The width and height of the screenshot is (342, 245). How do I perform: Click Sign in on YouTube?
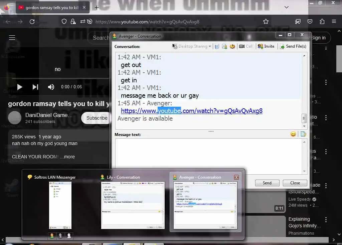(318, 38)
